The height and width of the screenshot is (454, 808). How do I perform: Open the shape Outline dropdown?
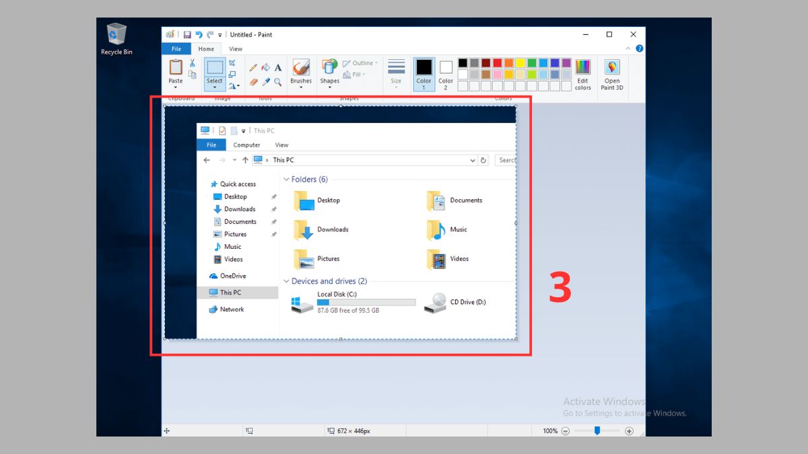point(360,63)
